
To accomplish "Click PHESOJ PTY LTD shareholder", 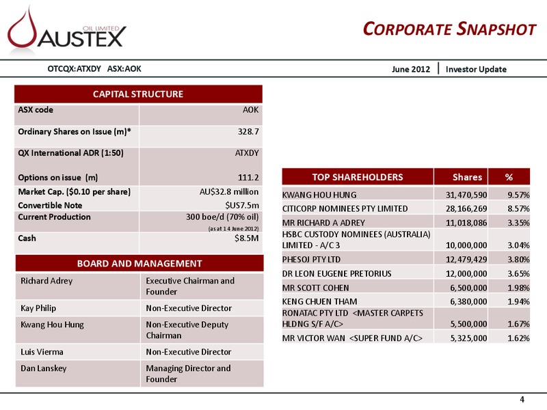I will [312, 260].
